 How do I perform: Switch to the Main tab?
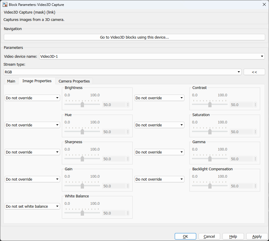click(x=11, y=81)
